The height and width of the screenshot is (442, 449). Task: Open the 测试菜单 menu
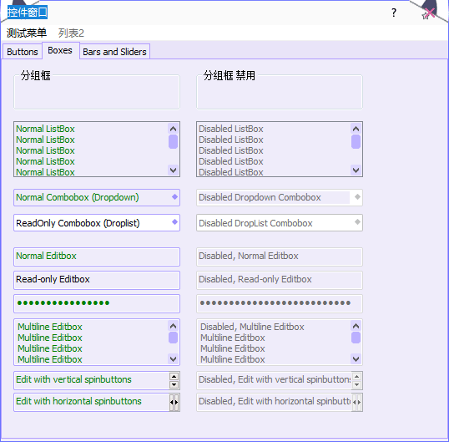click(27, 33)
